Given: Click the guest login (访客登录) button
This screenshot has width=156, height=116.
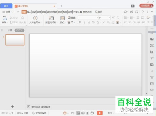Looking at the screenshot, I should pyautogui.click(x=146, y=6).
